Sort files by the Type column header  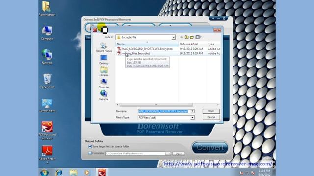(213, 44)
